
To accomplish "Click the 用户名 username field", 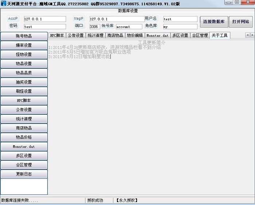I will (180, 19).
